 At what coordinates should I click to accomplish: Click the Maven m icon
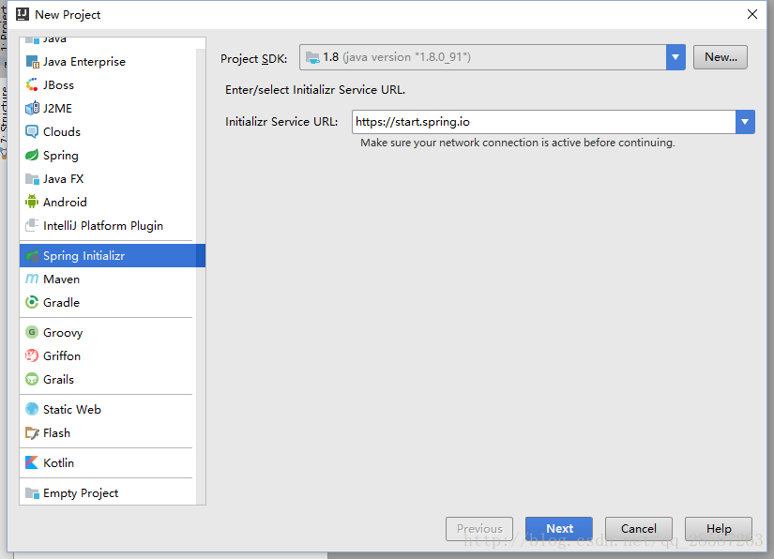(32, 279)
